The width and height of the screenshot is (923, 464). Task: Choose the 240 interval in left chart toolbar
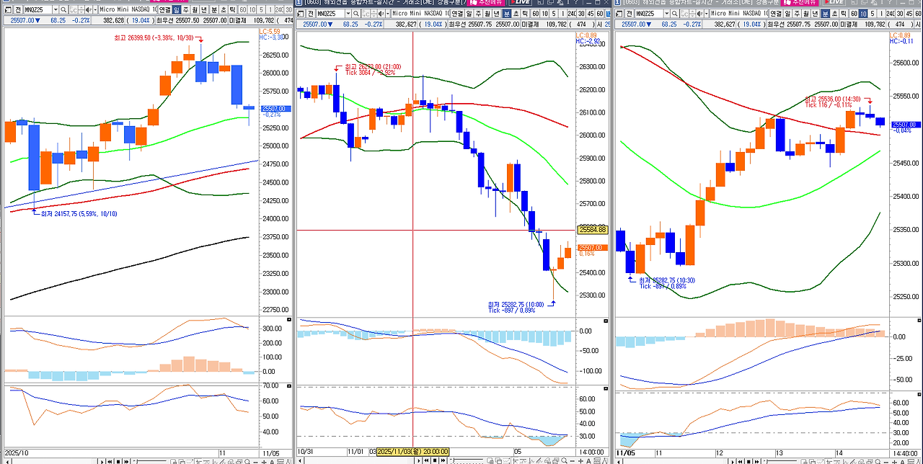(279, 10)
